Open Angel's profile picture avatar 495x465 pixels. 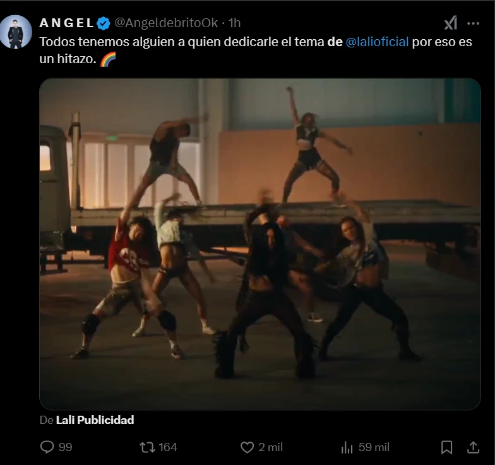(16, 32)
